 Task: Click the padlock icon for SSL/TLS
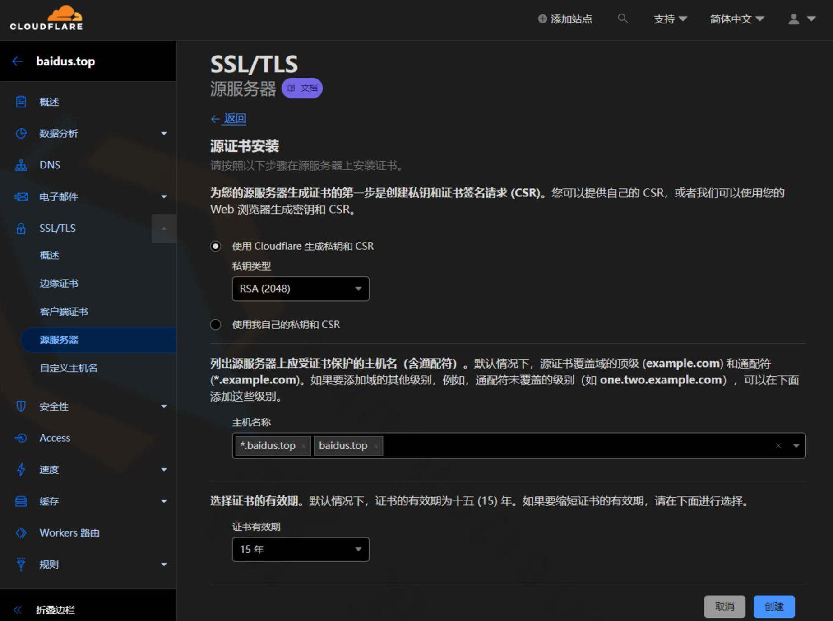coord(21,228)
